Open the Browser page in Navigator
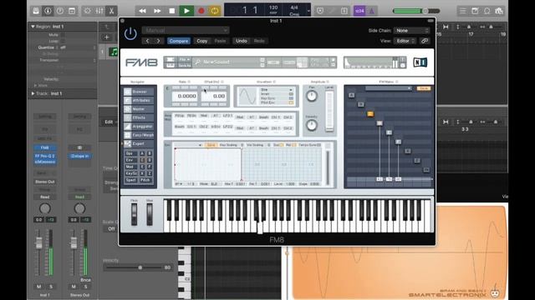 (x=138, y=92)
